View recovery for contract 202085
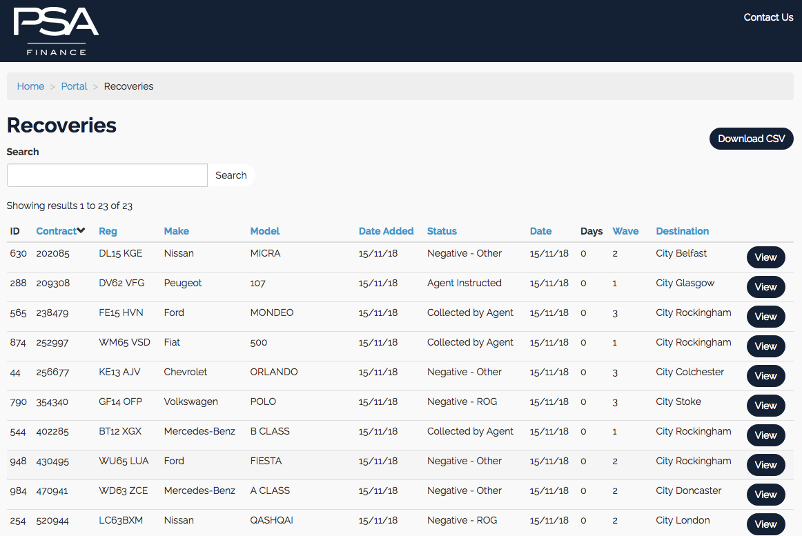 click(765, 257)
